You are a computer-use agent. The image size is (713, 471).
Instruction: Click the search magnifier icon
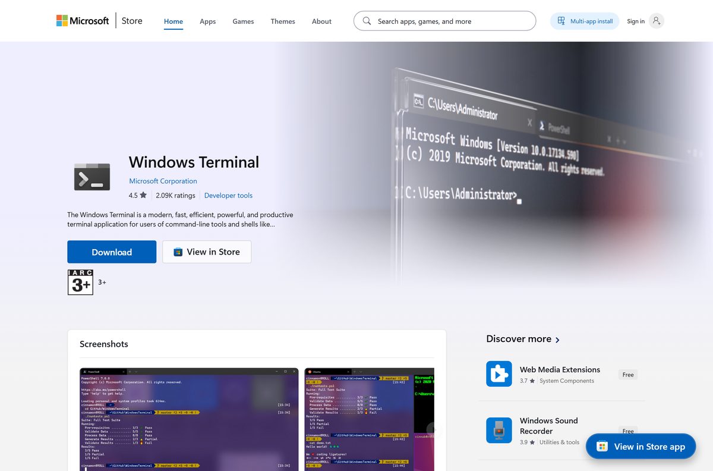(x=367, y=21)
